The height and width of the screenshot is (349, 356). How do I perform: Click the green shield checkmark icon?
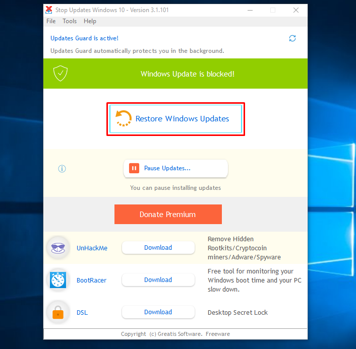coord(61,73)
